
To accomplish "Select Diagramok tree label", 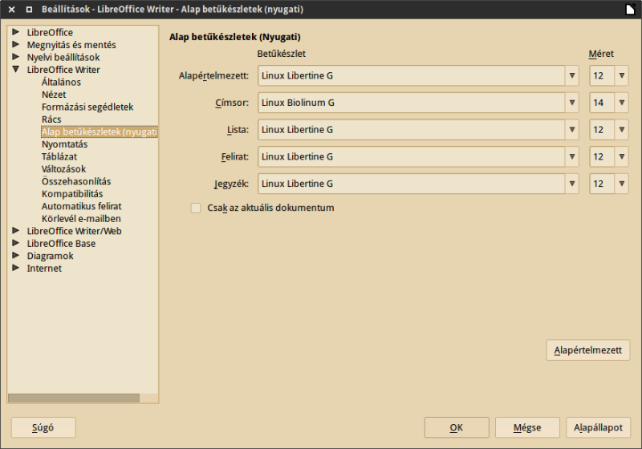I will (50, 256).
